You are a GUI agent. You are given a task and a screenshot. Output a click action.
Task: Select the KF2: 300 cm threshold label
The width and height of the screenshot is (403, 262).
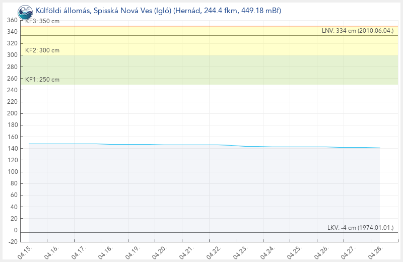coord(42,50)
